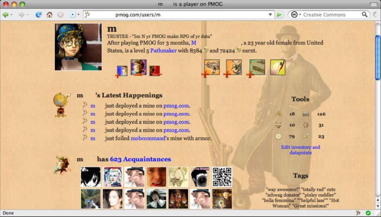Open the Pathmaker link
The width and height of the screenshot is (381, 217).
click(x=163, y=51)
